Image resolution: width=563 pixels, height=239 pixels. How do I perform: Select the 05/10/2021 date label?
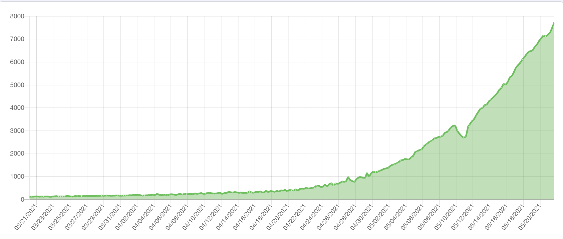point(447,217)
